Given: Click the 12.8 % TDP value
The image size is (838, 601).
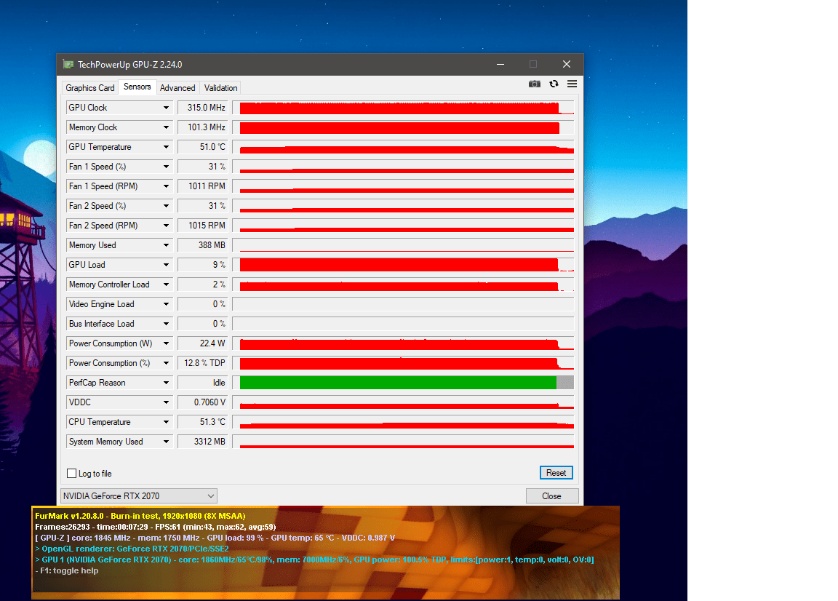Looking at the screenshot, I should click(202, 363).
